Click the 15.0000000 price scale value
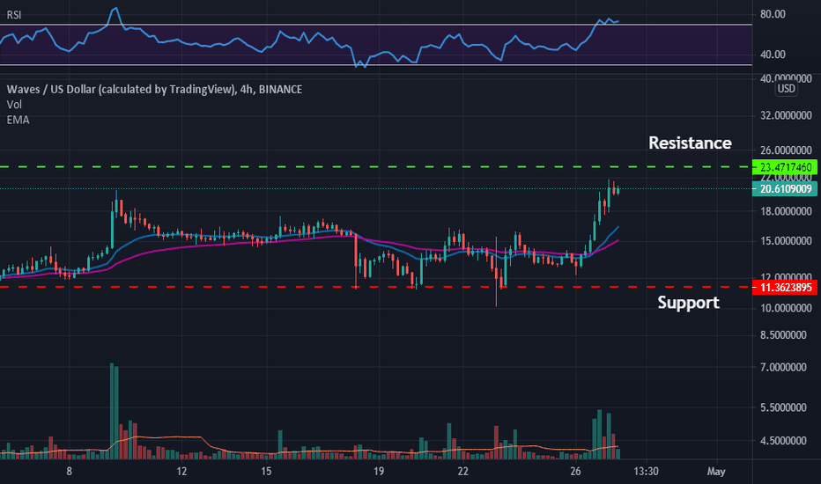The height and width of the screenshot is (484, 821). click(x=786, y=241)
